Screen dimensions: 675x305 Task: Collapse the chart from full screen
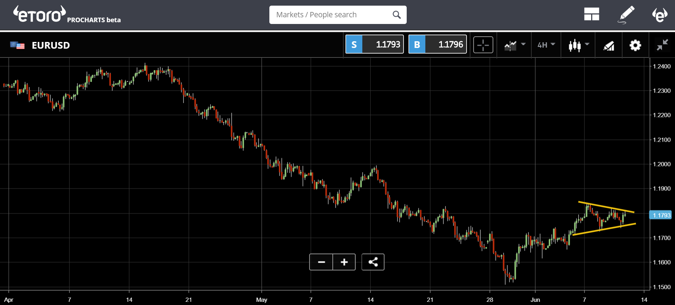pyautogui.click(x=662, y=45)
